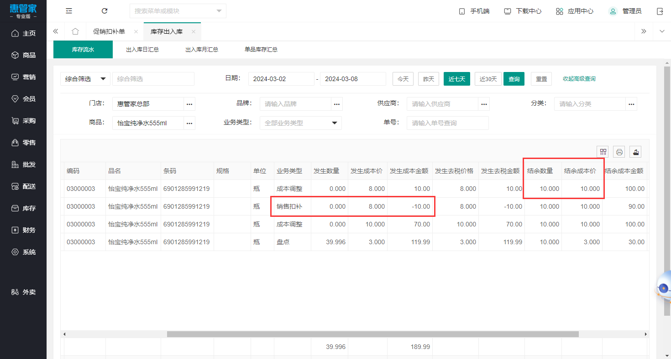Open 商品 in sidebar
This screenshot has width=671, height=359.
(23, 55)
